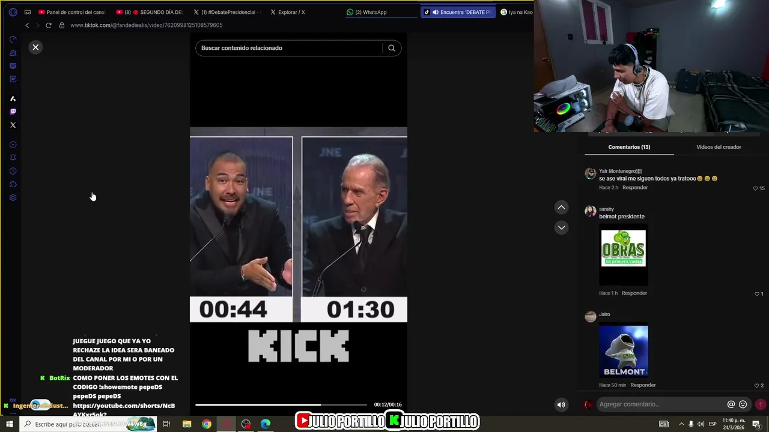This screenshot has width=769, height=432.
Task: Open File Explorer from taskbar
Action: pyautogui.click(x=187, y=424)
